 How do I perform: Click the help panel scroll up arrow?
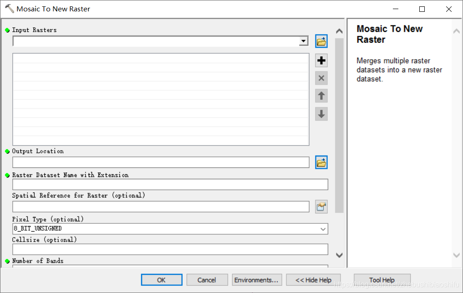457,31
